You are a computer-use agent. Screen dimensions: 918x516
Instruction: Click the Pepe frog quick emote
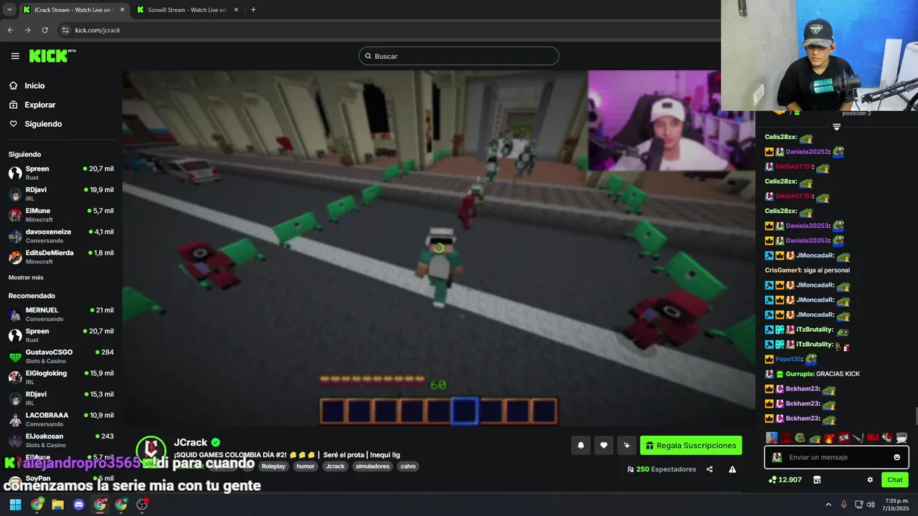pos(800,438)
